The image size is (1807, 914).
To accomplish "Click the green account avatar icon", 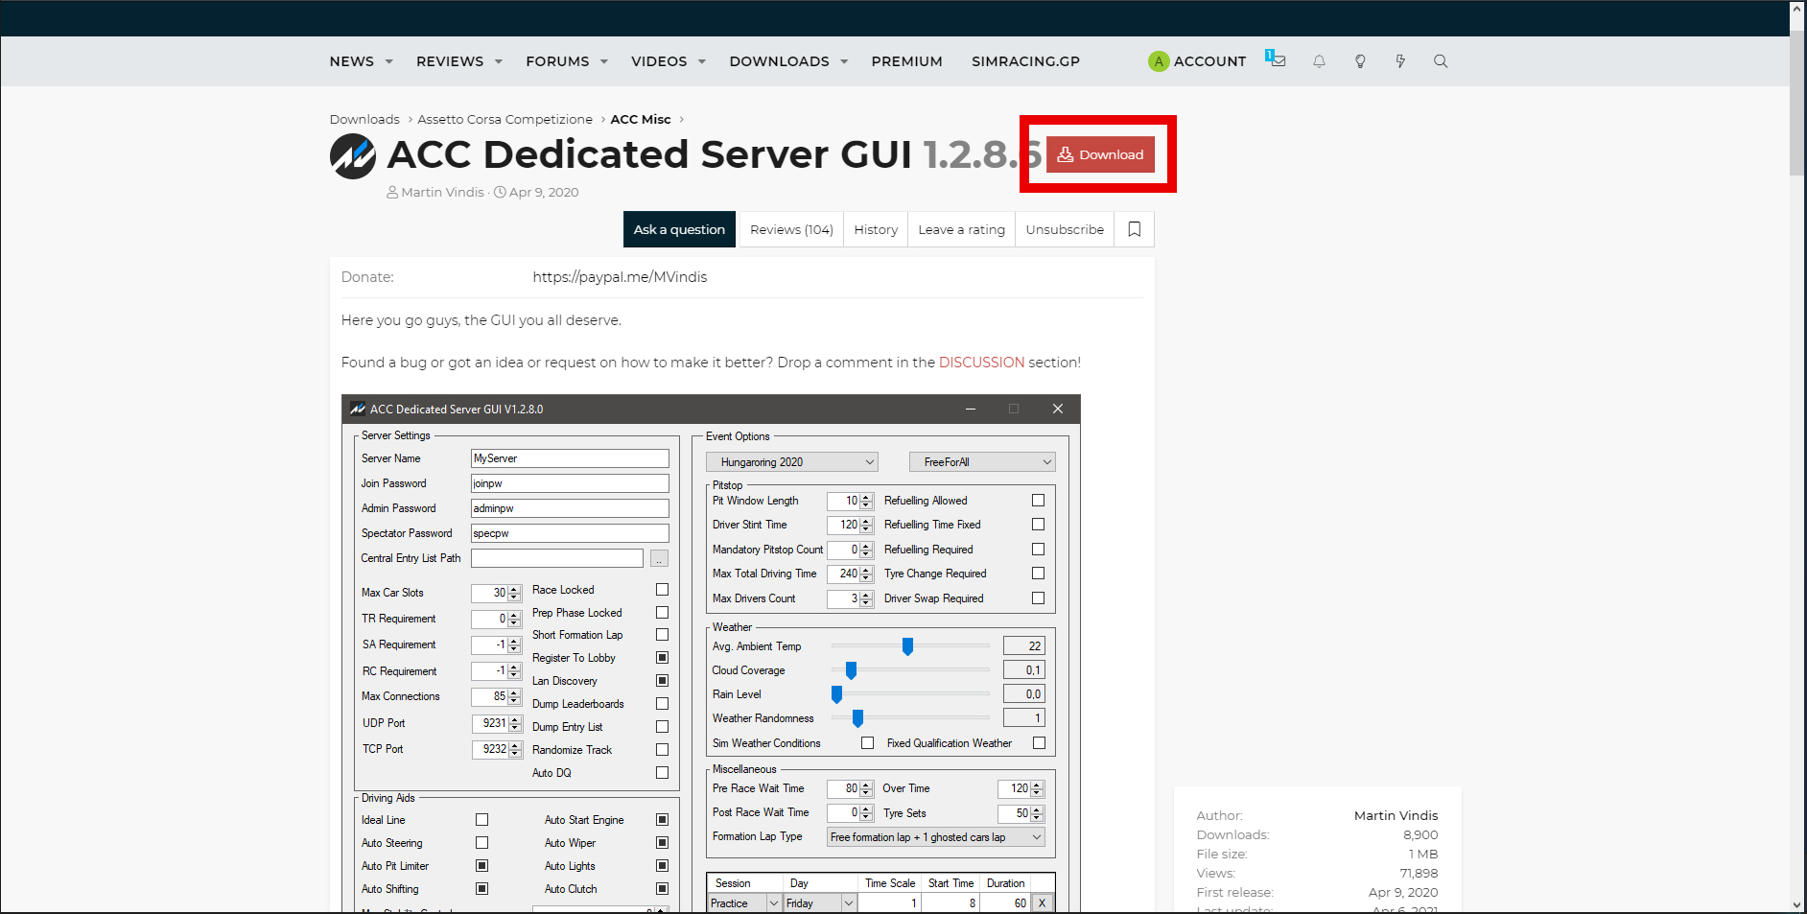I will tap(1159, 61).
